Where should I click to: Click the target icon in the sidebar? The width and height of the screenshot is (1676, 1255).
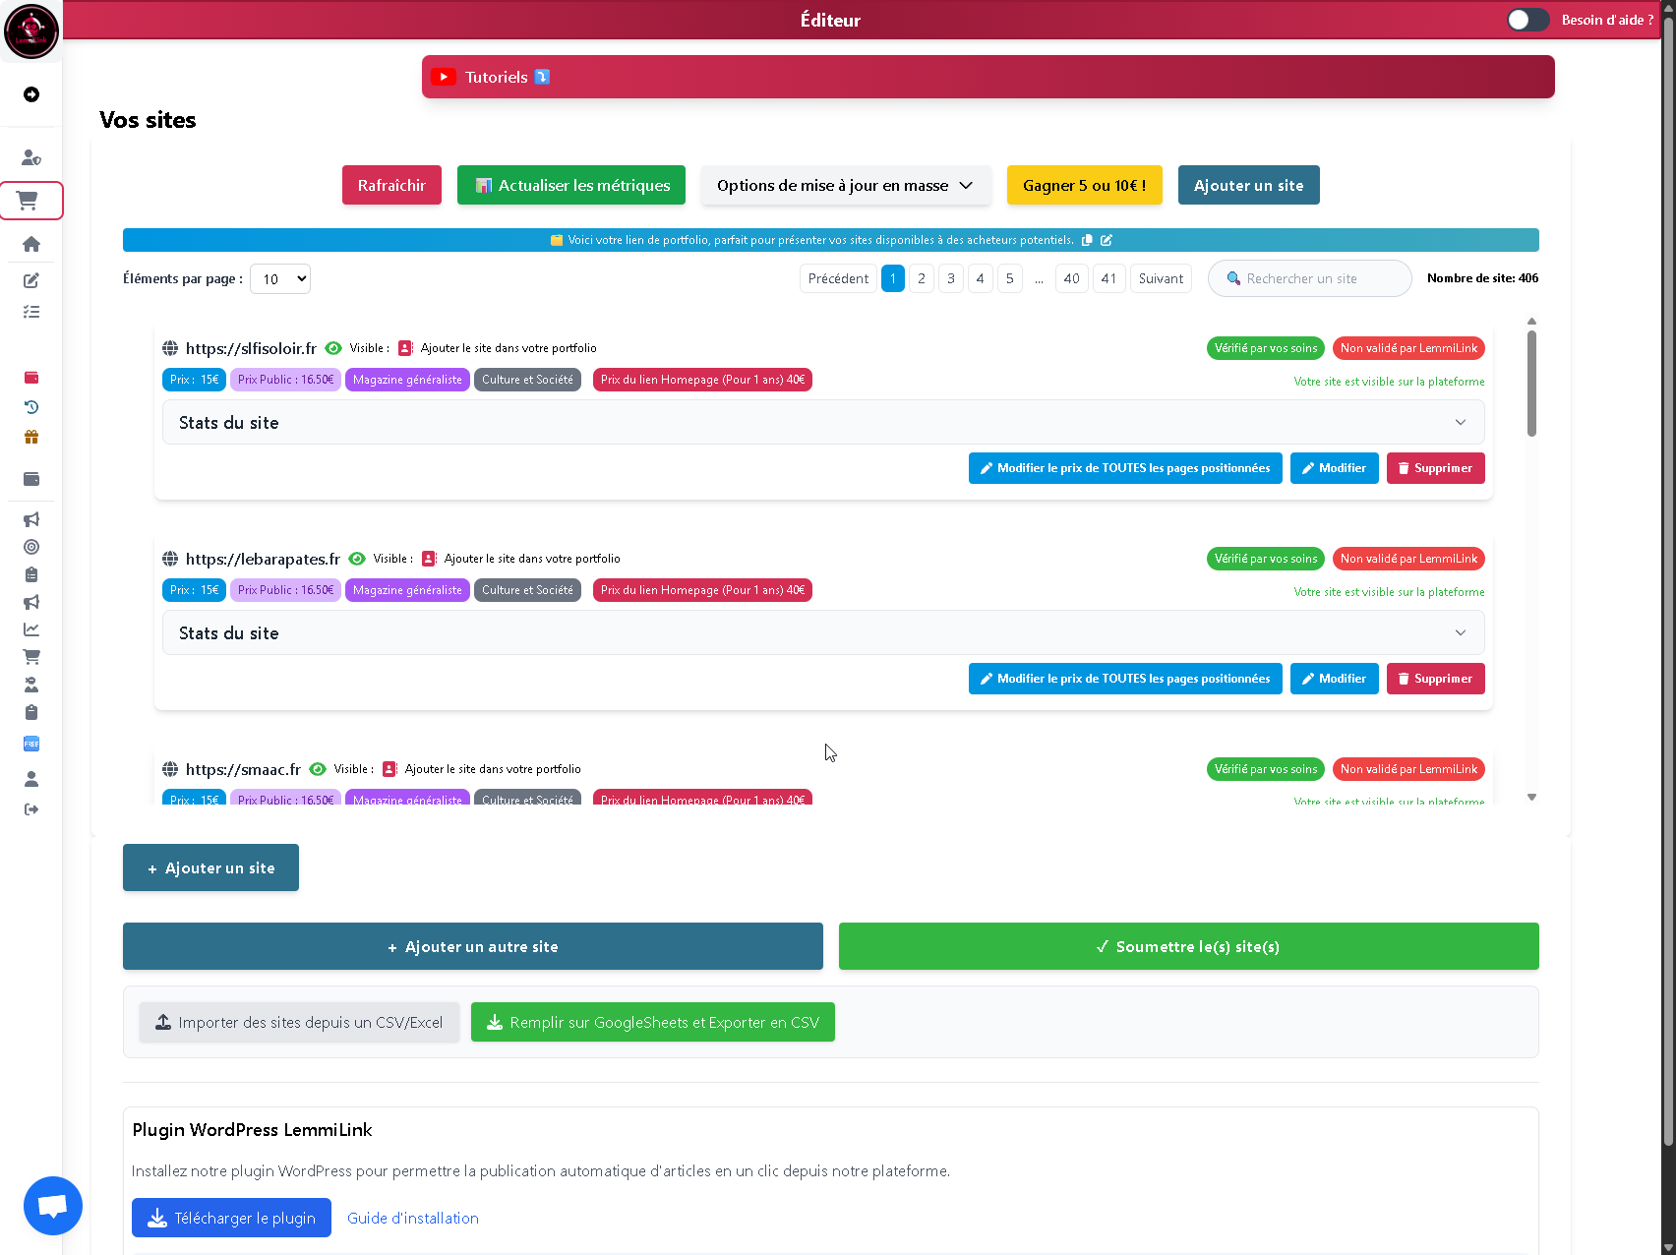pyautogui.click(x=31, y=547)
